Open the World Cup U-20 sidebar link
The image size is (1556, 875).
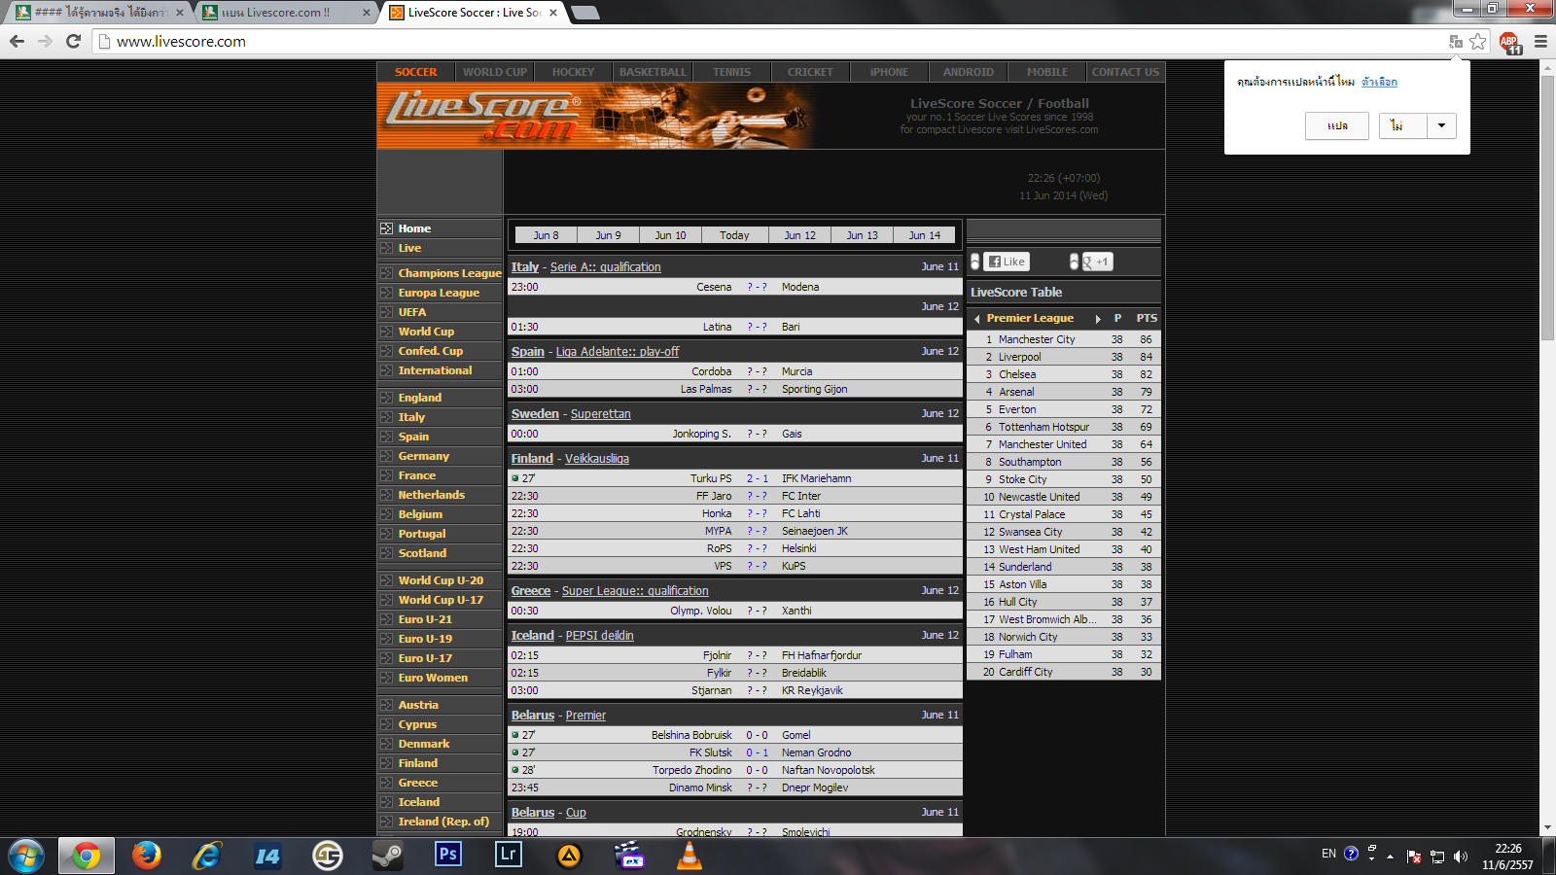click(441, 580)
